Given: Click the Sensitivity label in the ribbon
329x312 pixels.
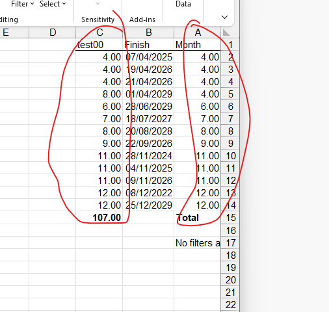Looking at the screenshot, I should tap(98, 19).
